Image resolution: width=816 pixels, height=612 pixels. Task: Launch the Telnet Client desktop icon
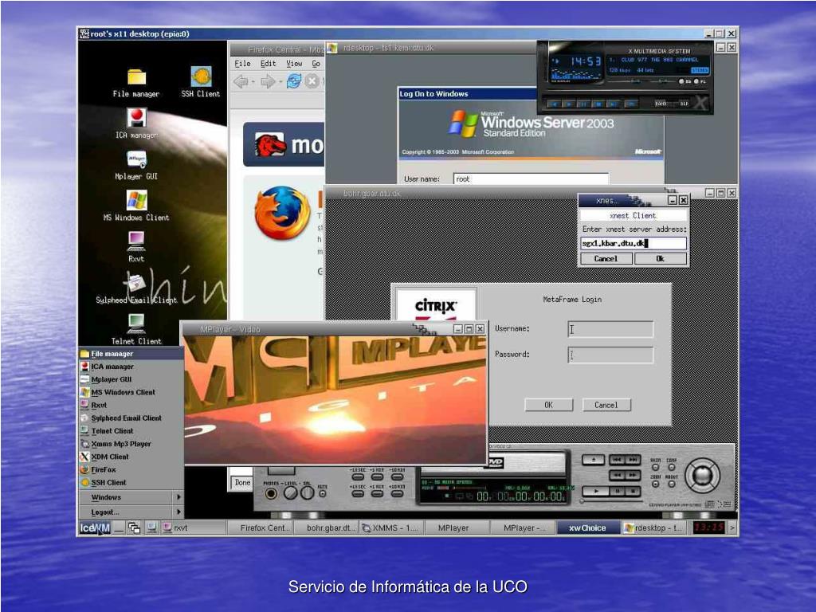pos(135,330)
